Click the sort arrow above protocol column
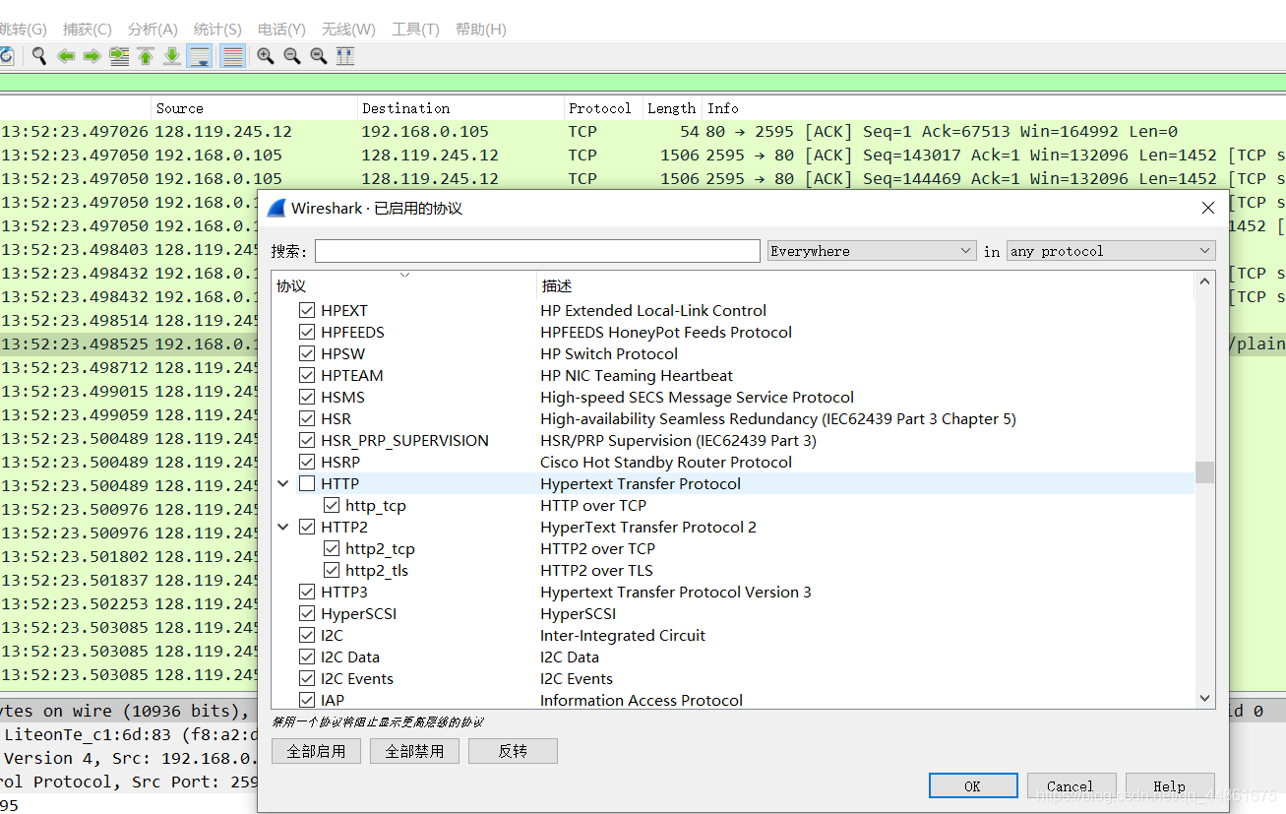 (x=404, y=275)
